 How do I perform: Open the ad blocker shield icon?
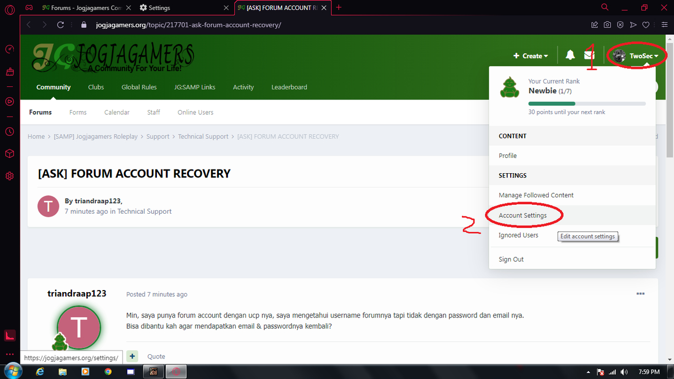pos(620,25)
